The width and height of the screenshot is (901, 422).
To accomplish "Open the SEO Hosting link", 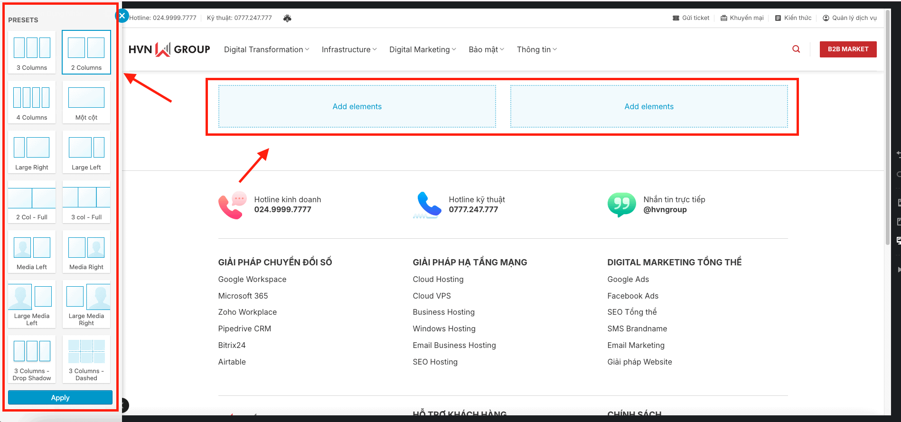I will (435, 362).
